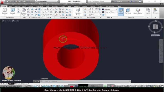Switch to the Surface ribbon tab
The height and width of the screenshot is (92, 164).
[x=17, y=6]
